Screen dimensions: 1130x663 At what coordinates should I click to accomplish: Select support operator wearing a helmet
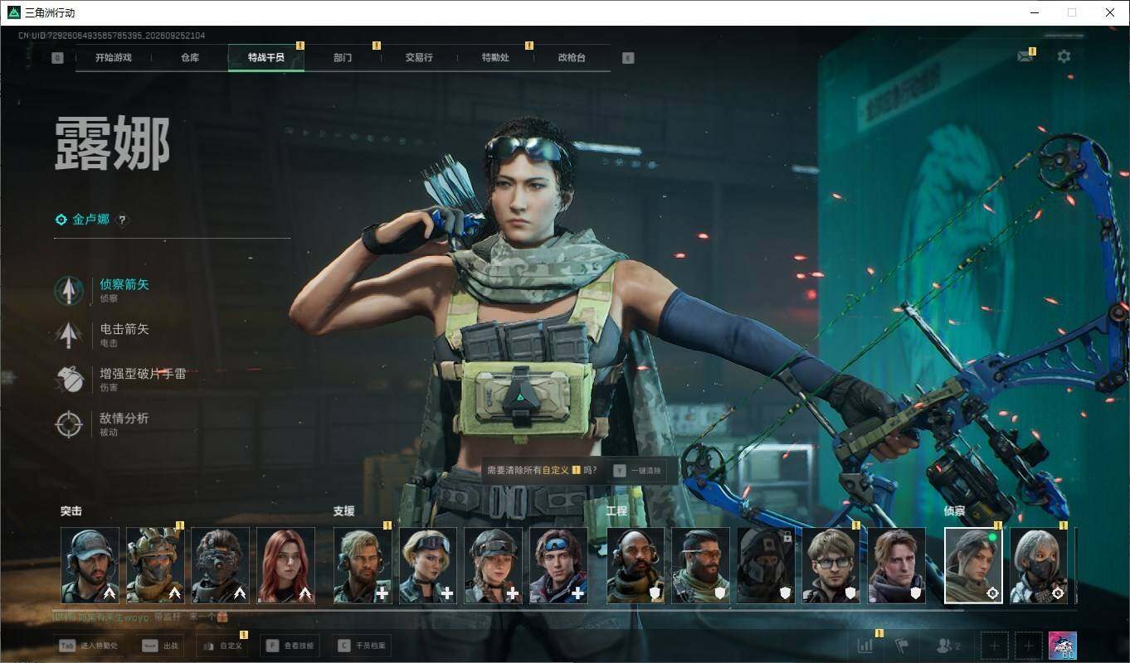(493, 565)
